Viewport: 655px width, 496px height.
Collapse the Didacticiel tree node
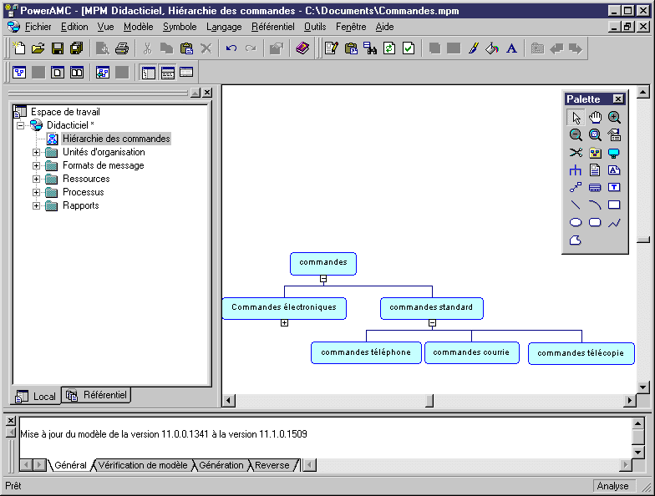[20, 125]
